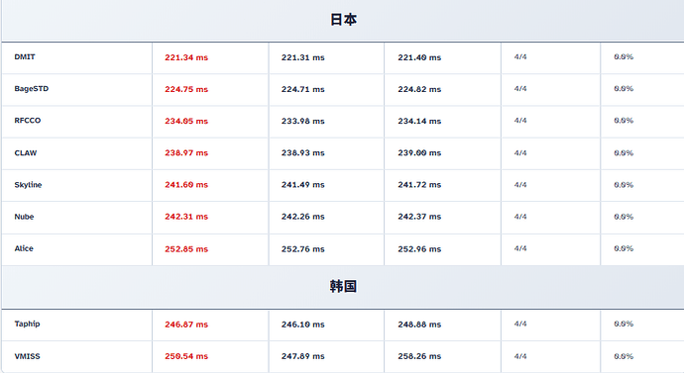Select the Skyline provider name

pyautogui.click(x=28, y=185)
